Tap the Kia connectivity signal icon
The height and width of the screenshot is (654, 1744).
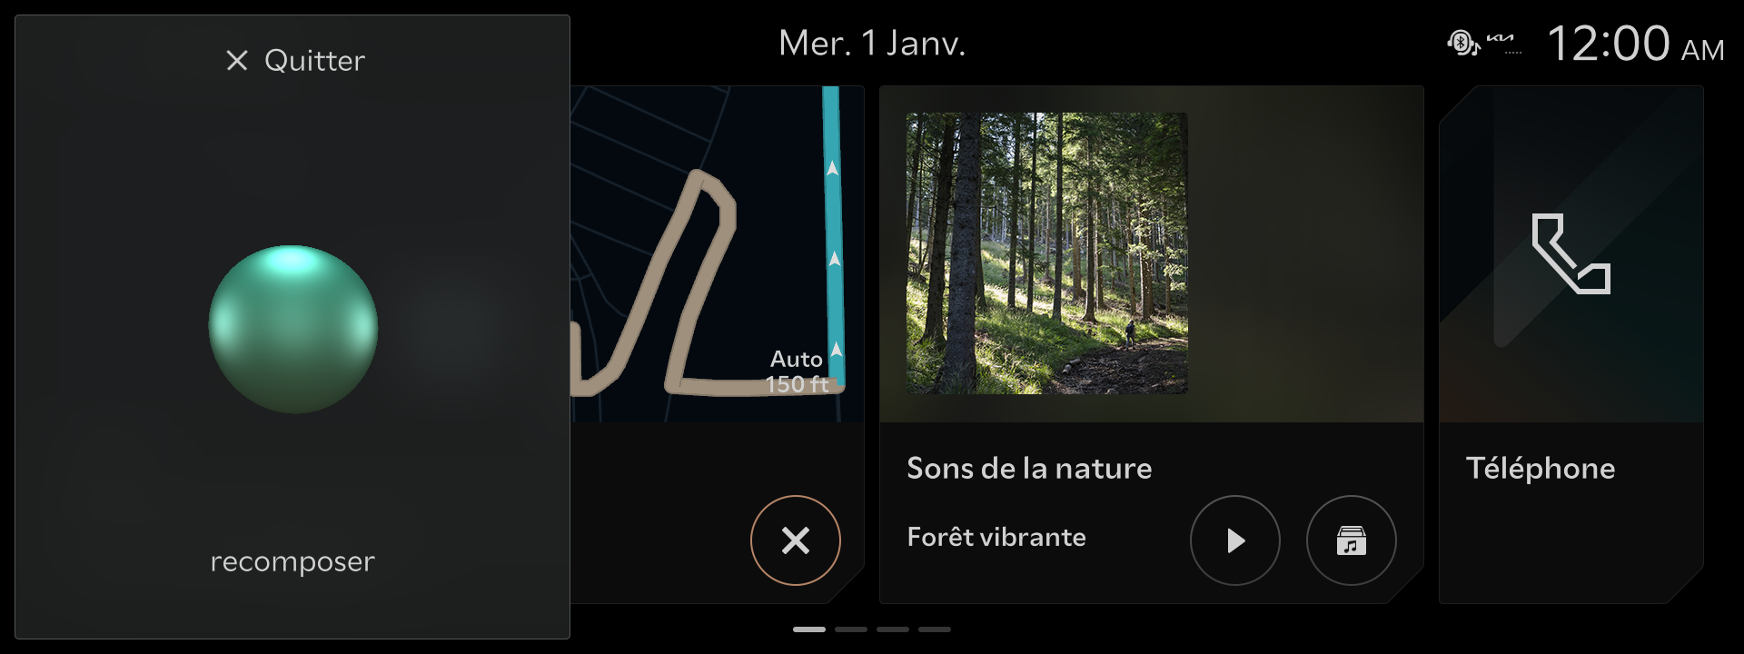(1504, 43)
